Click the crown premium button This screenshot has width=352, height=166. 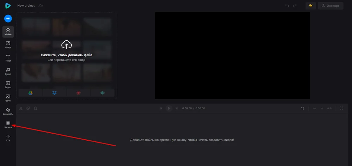(x=310, y=6)
